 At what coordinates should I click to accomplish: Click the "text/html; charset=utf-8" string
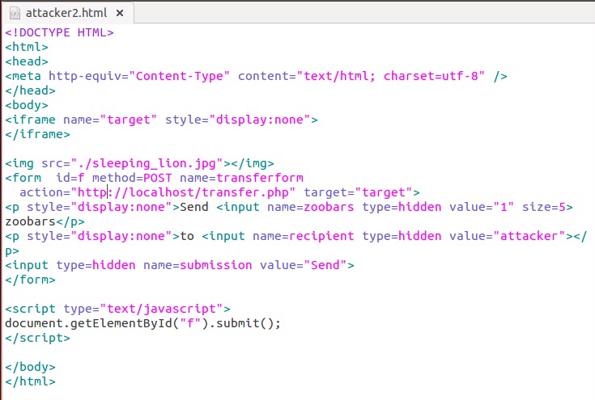390,76
